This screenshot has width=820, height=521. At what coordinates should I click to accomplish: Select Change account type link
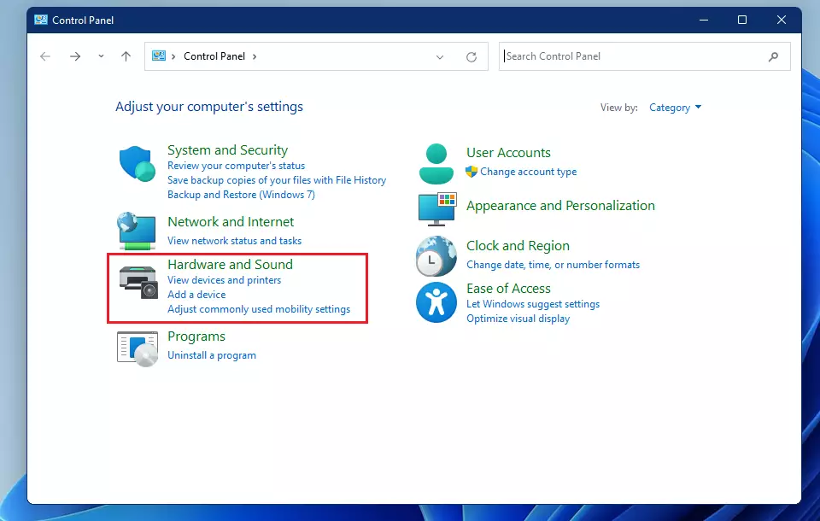coord(528,172)
